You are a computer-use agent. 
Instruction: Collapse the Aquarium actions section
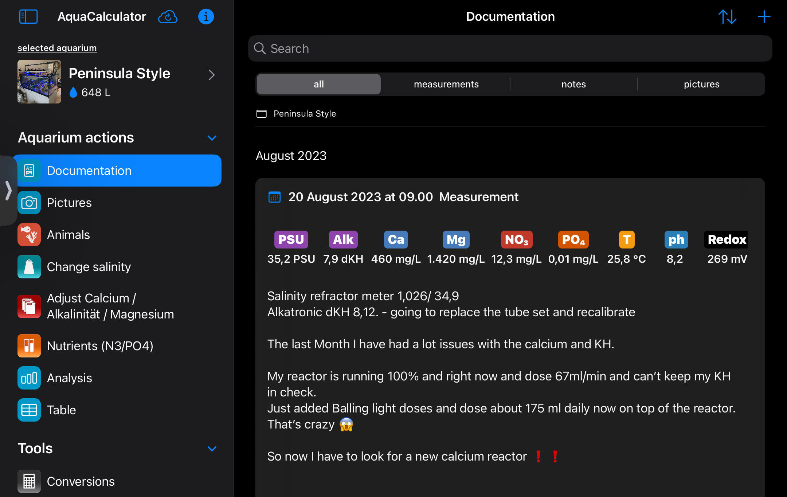(x=212, y=138)
